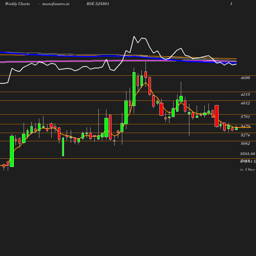This screenshot has width=256, height=256.
Task: Select the 4213 price level label
Action: point(245,94)
